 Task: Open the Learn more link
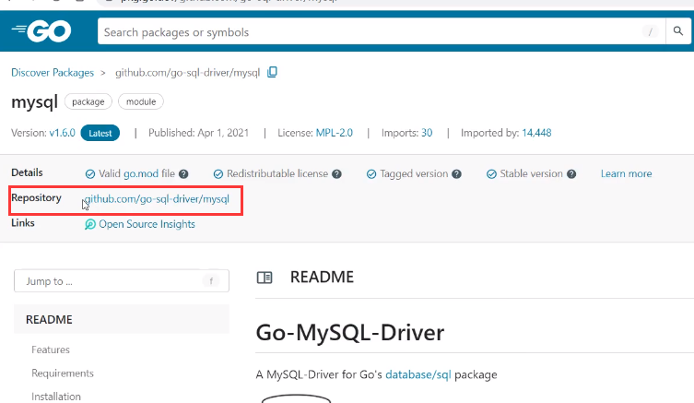tap(627, 173)
